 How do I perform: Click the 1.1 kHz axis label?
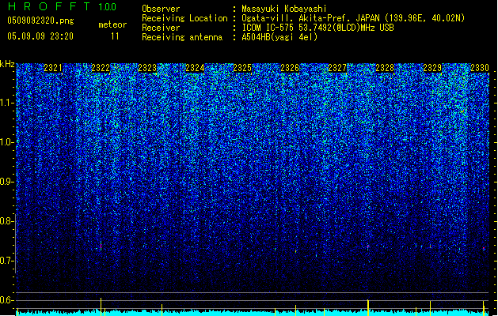(x=6, y=103)
